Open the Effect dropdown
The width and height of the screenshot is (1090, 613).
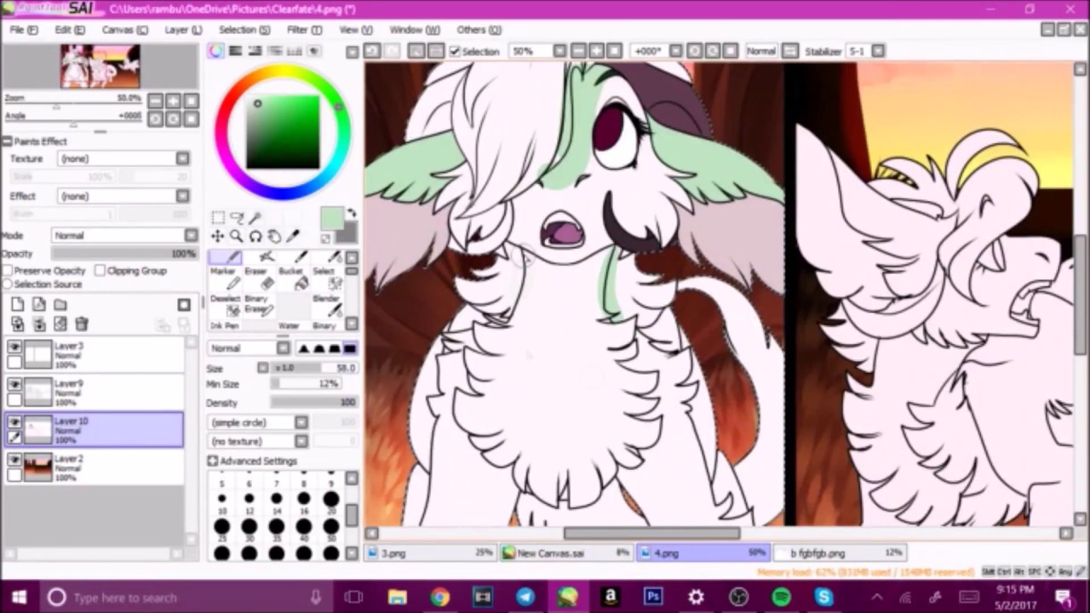click(x=123, y=196)
